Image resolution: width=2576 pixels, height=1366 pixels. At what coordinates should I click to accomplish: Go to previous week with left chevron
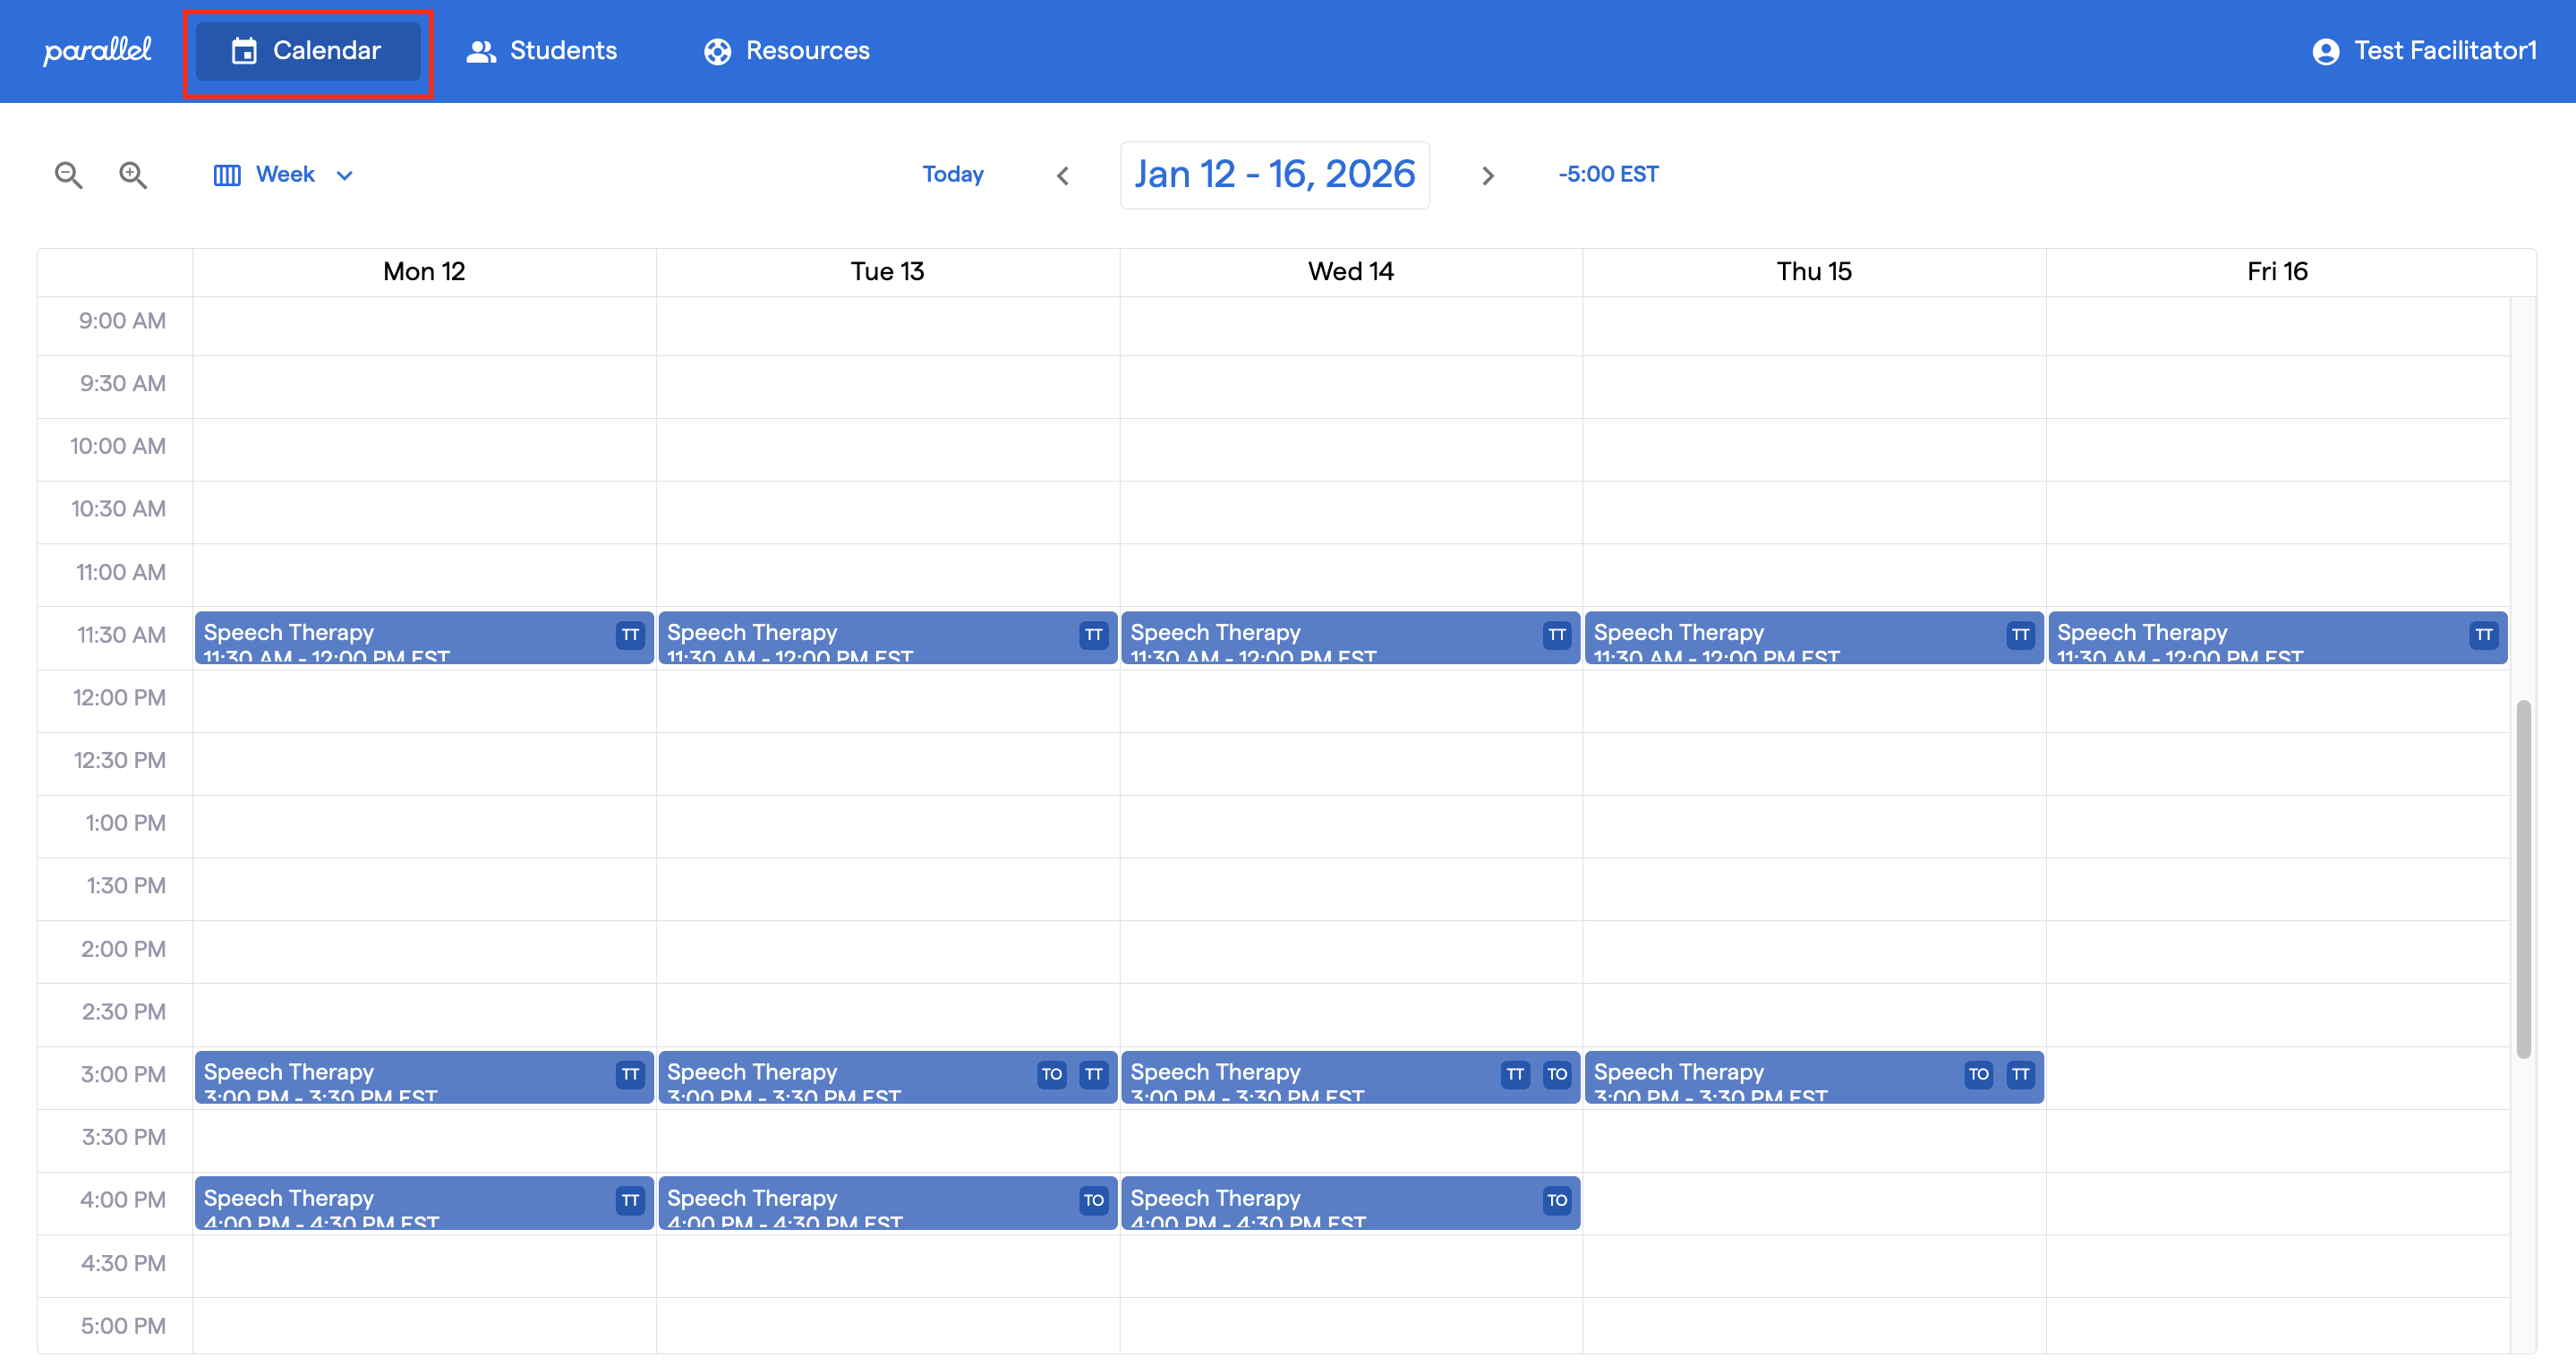1063,176
